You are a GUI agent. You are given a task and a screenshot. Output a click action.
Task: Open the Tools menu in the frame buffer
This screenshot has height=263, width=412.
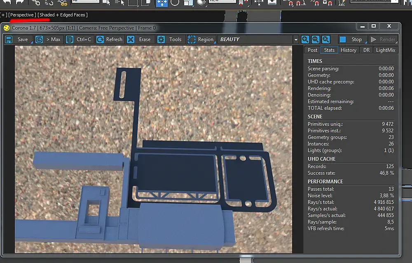(170, 39)
